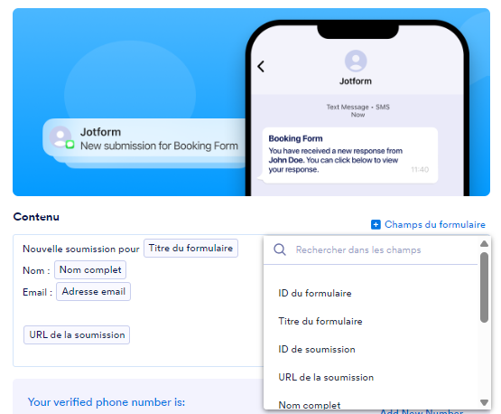This screenshot has height=414, width=501.
Task: Click the back chevron on the phone preview
Action: [261, 67]
